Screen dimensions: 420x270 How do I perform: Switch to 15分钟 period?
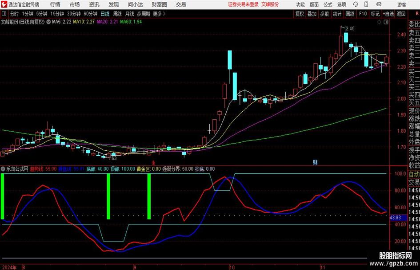coord(57,14)
